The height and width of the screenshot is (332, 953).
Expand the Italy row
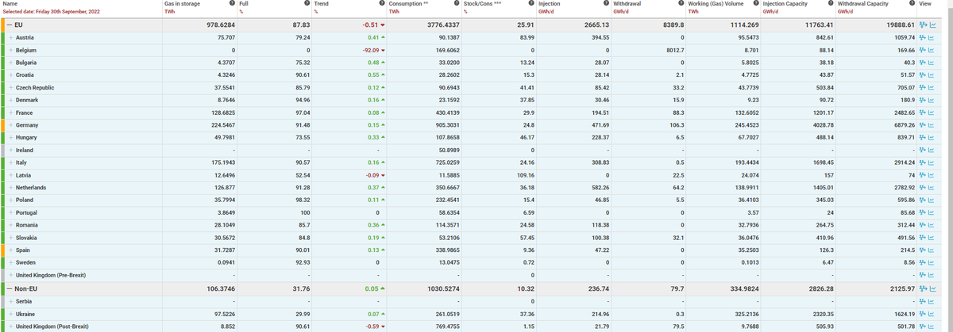click(x=11, y=162)
